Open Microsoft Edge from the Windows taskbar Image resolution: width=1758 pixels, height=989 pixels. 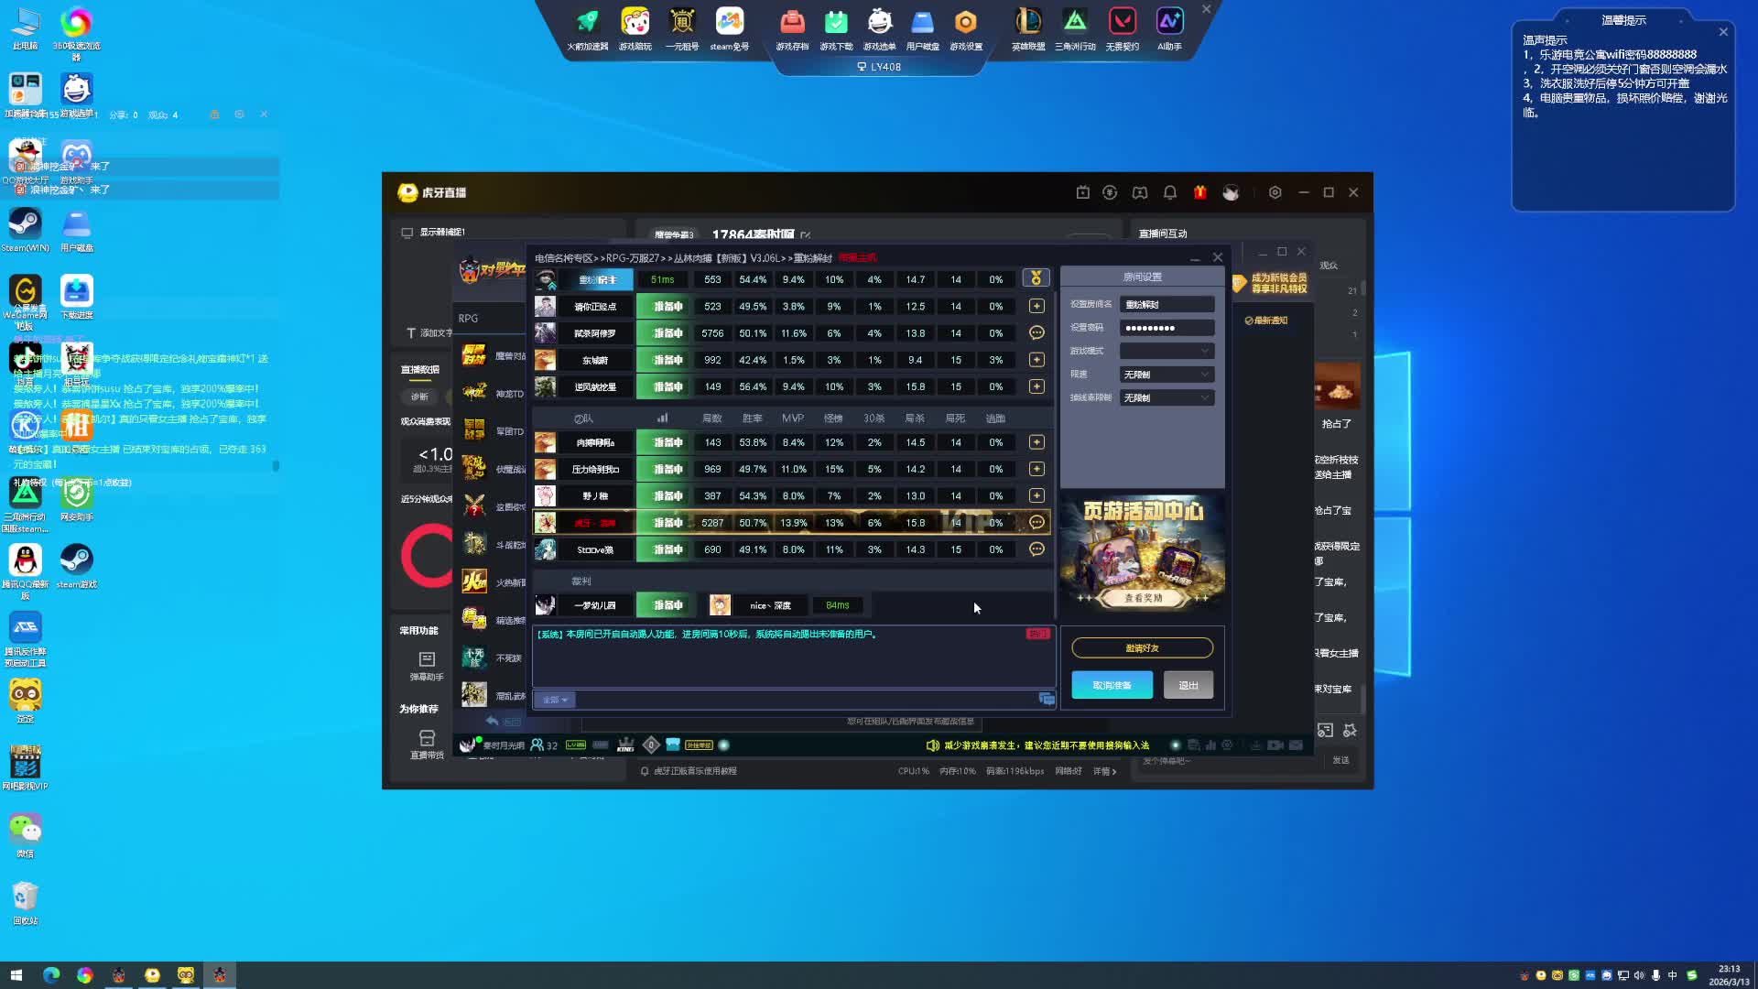coord(51,975)
